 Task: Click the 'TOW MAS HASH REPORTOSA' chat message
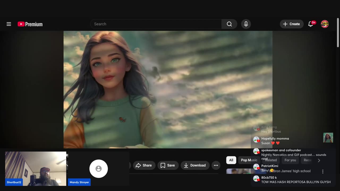point(296,182)
